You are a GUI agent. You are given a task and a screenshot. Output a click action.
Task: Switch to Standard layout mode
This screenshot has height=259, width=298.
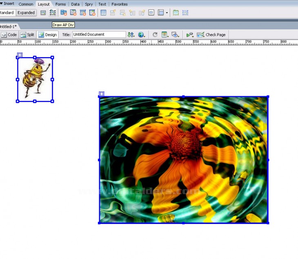coord(7,13)
